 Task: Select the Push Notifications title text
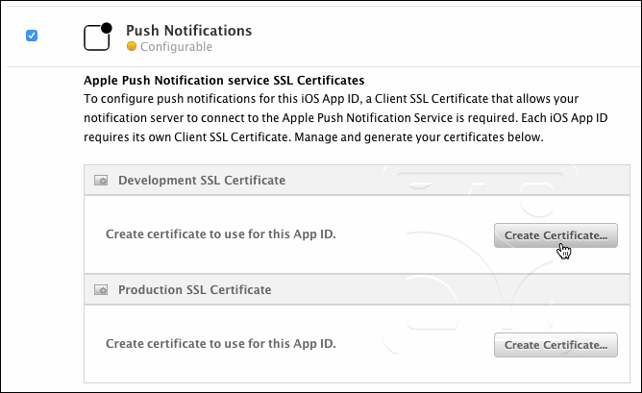188,31
